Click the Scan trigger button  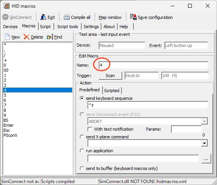click(x=110, y=76)
